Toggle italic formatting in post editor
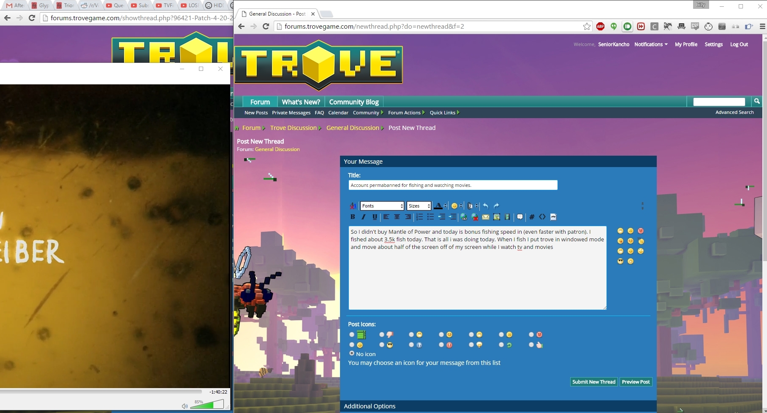Viewport: 767px width, 413px height. pyautogui.click(x=363, y=217)
